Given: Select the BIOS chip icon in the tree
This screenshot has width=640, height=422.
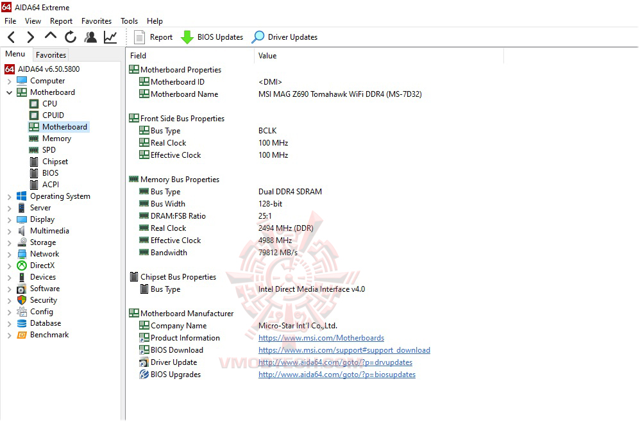Looking at the screenshot, I should 34,173.
